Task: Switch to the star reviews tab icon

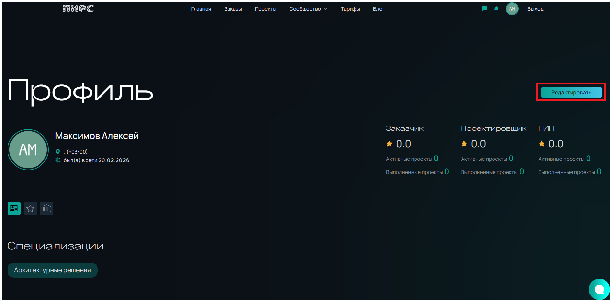Action: (x=30, y=208)
